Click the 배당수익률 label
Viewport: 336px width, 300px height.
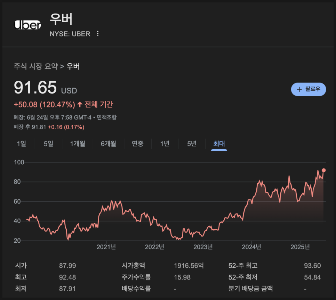tap(136, 289)
